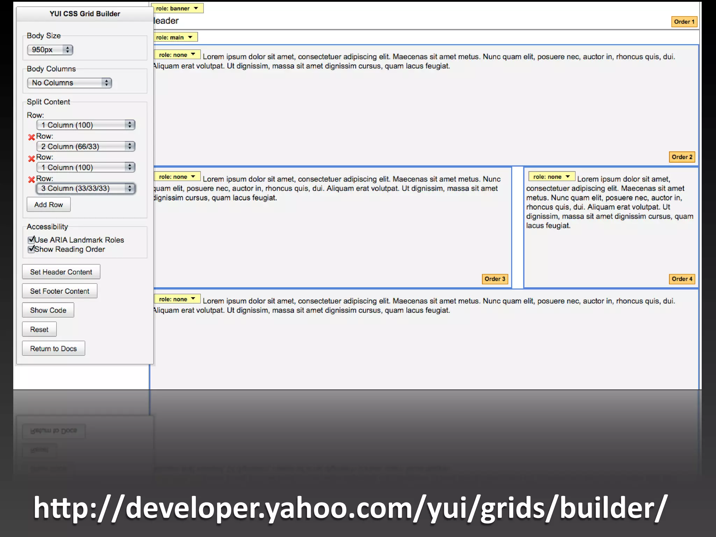Delete the 2 Column (66/33) row
Image resolution: width=716 pixels, height=537 pixels.
31,137
